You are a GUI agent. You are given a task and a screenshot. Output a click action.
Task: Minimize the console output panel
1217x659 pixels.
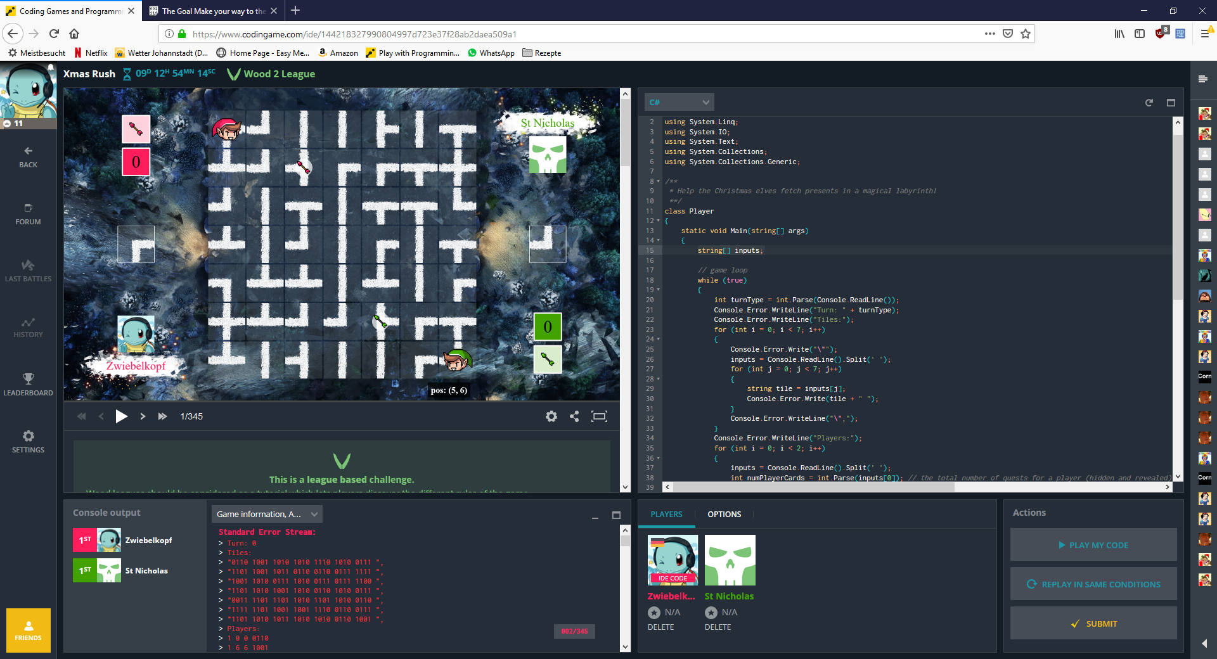(x=595, y=516)
